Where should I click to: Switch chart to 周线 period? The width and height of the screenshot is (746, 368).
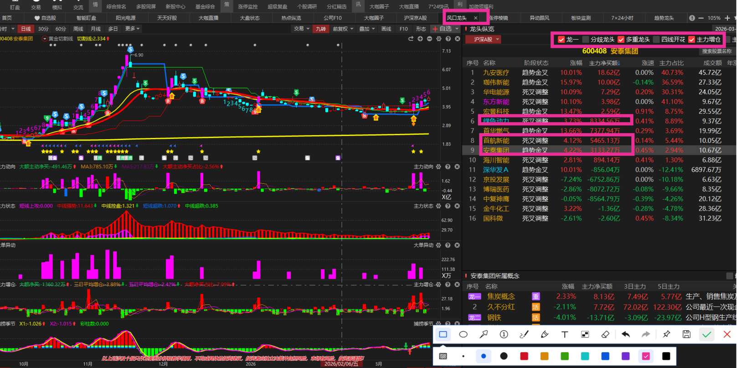coord(78,29)
